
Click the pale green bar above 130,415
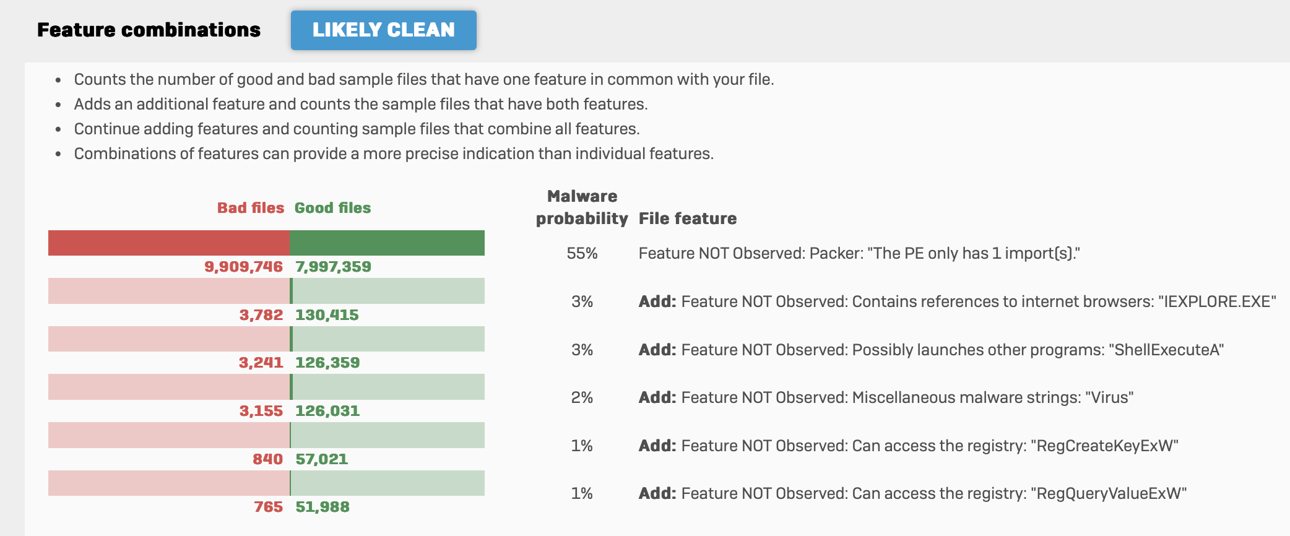(388, 291)
